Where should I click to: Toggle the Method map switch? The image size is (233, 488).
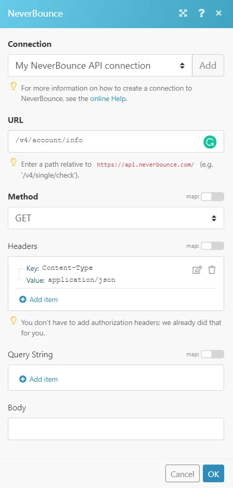pos(213,197)
